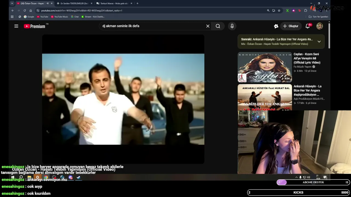This screenshot has height=197, width=351.
Task: Open the Google bookmark
Action: click(x=29, y=17)
